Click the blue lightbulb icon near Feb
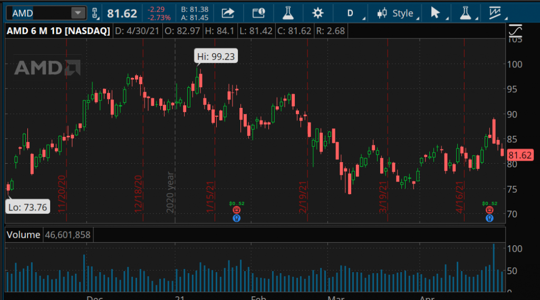This screenshot has height=300, width=540. click(236, 218)
